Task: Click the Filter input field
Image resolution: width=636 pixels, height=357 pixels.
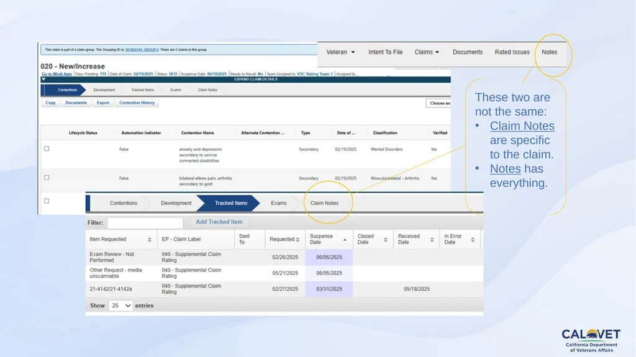Action: [x=145, y=223]
